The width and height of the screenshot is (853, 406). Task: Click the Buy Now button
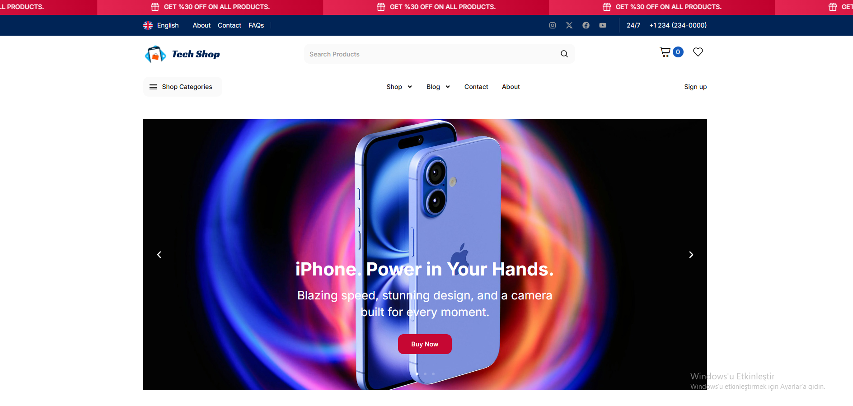click(425, 344)
